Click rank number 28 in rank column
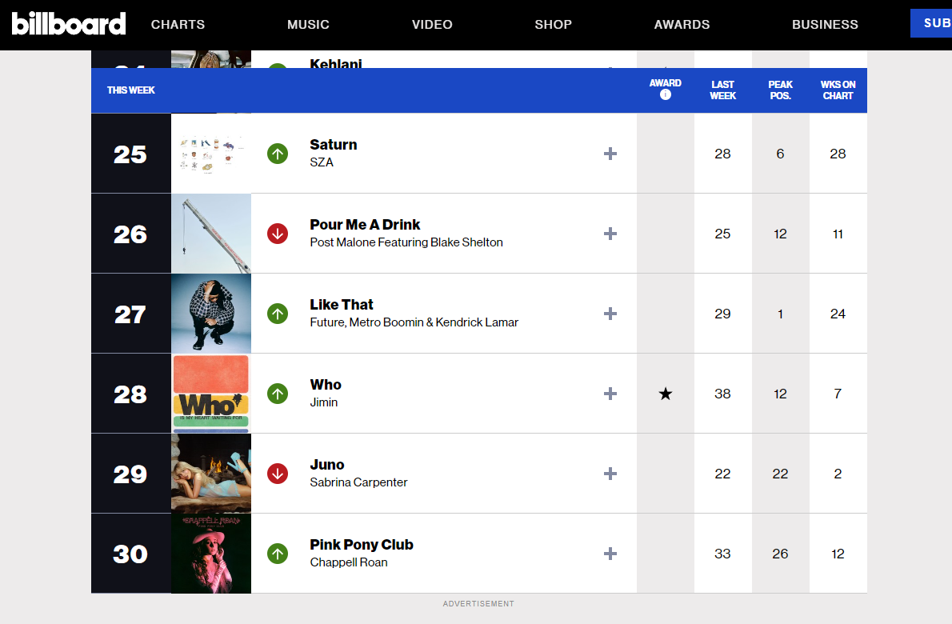Screen dimensions: 952x624 pyautogui.click(x=130, y=394)
